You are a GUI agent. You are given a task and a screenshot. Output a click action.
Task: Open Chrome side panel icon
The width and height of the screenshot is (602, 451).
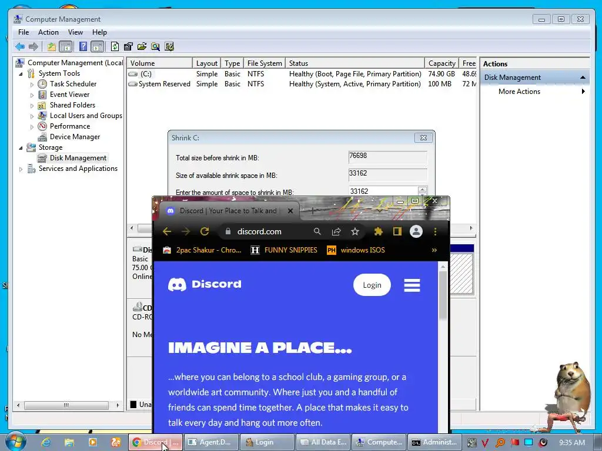pos(397,231)
